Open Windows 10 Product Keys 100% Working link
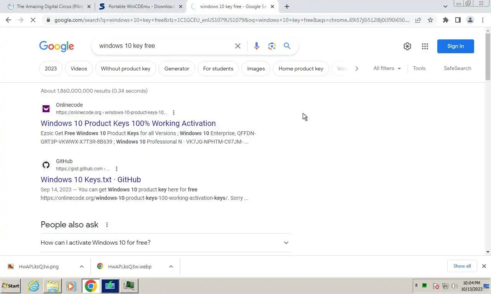Viewport: 491px width, 294px height. coord(128,123)
